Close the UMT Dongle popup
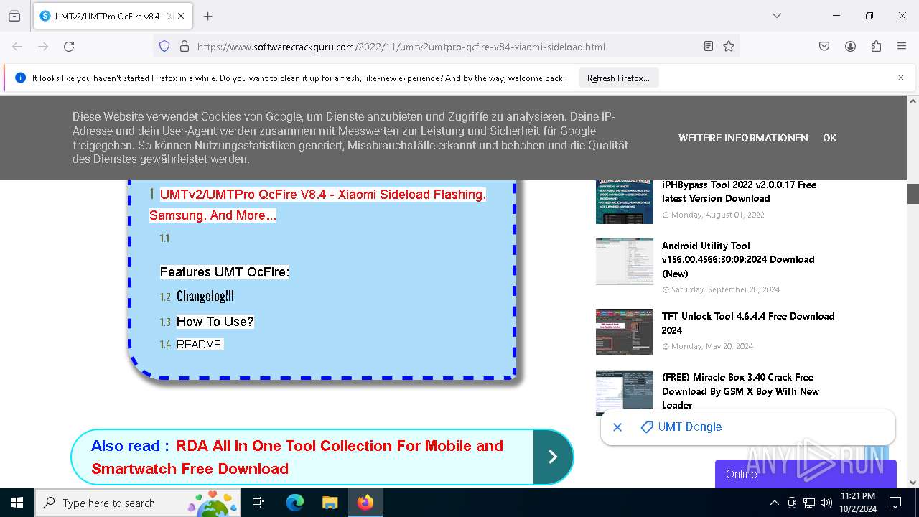Viewport: 919px width, 517px height. [x=617, y=427]
